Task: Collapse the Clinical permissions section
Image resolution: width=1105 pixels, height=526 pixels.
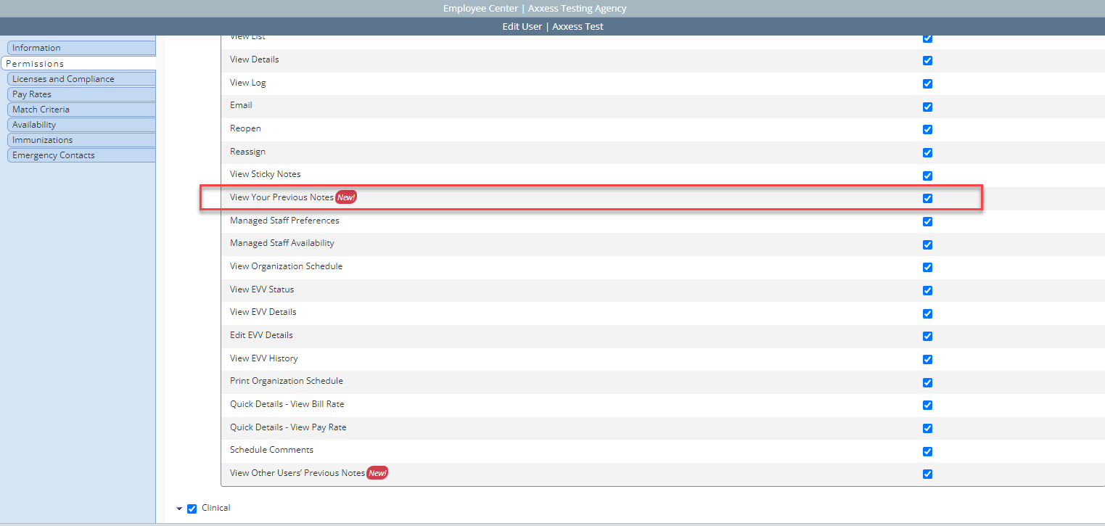Action: pyautogui.click(x=179, y=508)
